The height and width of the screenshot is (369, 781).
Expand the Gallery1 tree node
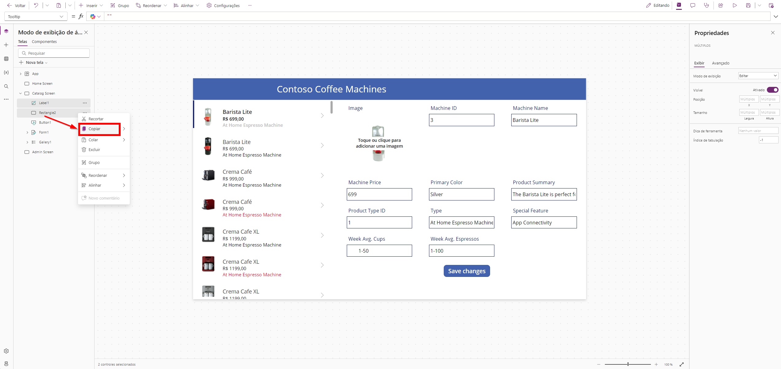tap(27, 142)
